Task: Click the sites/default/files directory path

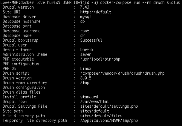Action: (x=101, y=116)
